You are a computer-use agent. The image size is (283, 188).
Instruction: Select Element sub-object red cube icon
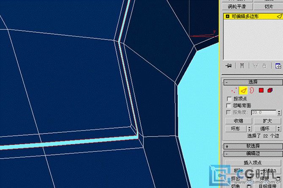click(270, 90)
